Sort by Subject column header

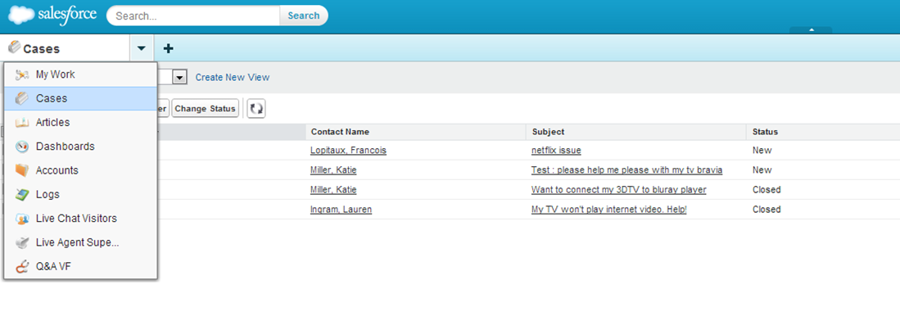coord(548,132)
